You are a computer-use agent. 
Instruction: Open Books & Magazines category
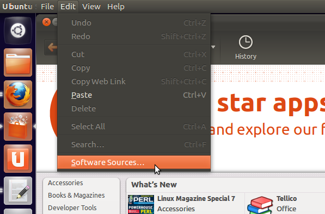click(x=76, y=195)
